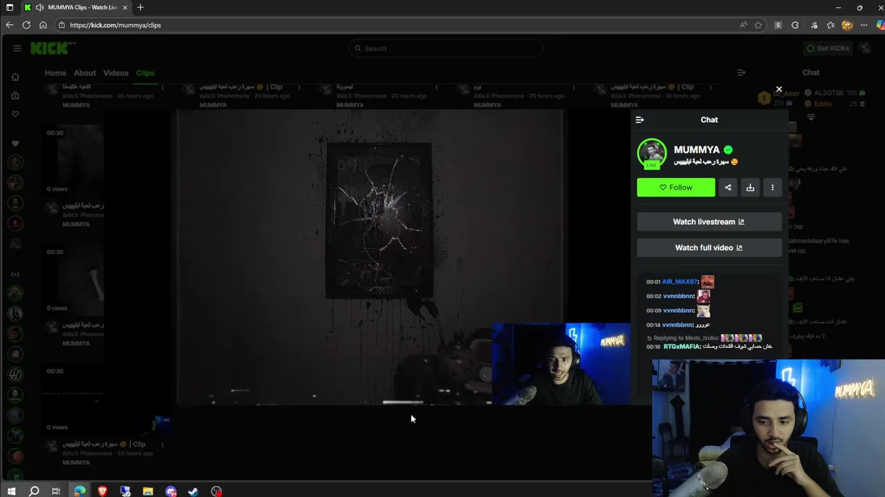Open Kick sidebar home icon
The height and width of the screenshot is (497, 885).
[x=15, y=77]
